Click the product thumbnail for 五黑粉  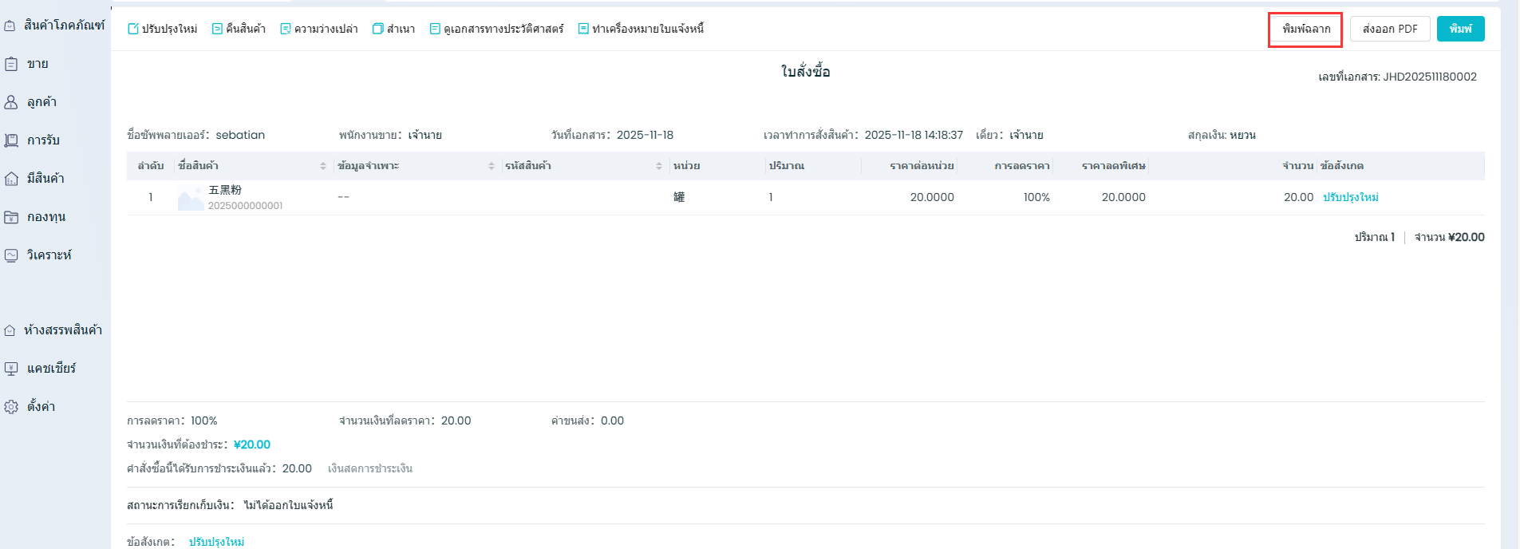pos(190,199)
